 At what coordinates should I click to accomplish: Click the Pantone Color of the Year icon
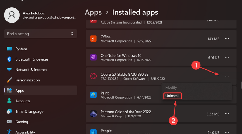click(93, 114)
